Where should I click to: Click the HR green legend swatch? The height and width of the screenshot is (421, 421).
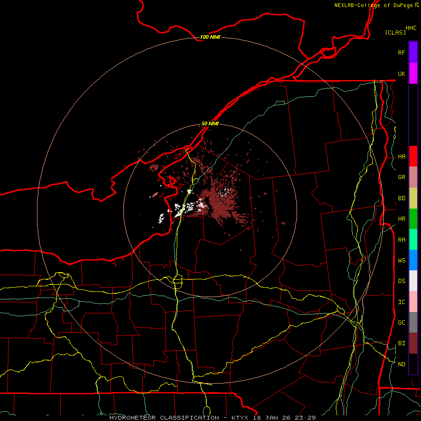413,219
